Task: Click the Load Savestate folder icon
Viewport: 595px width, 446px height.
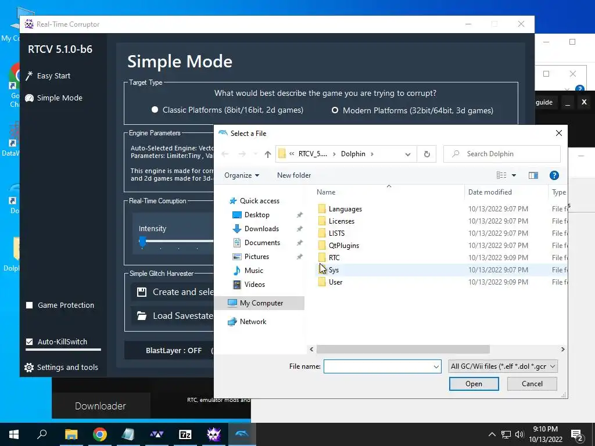Action: [x=142, y=316]
